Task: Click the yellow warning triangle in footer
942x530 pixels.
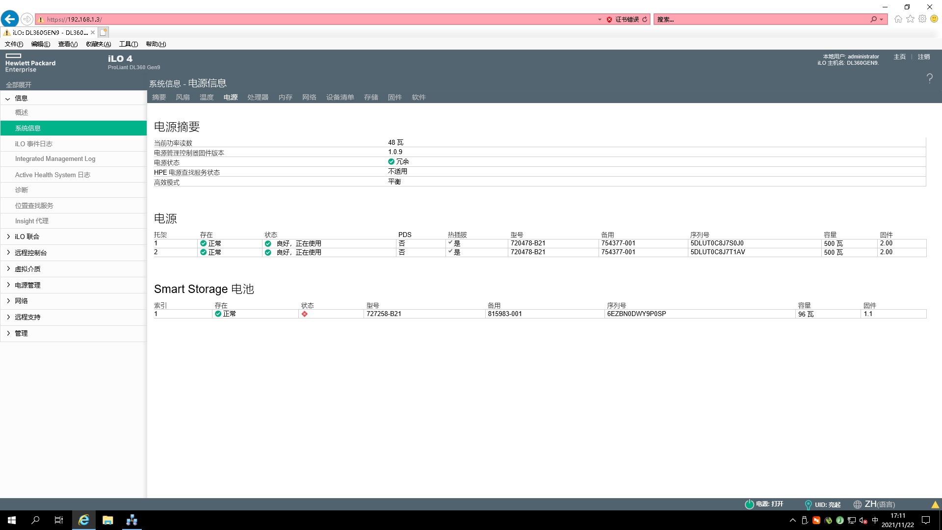Action: coord(935,504)
